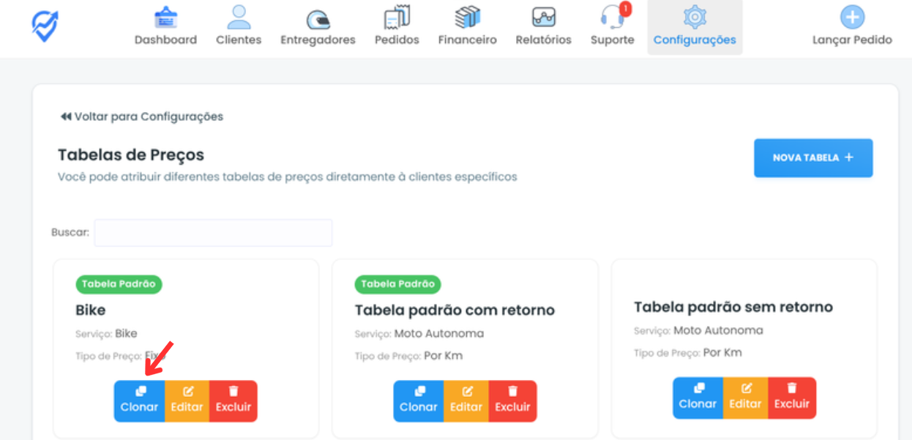Open the Financeiro section
The height and width of the screenshot is (440, 912).
[467, 27]
